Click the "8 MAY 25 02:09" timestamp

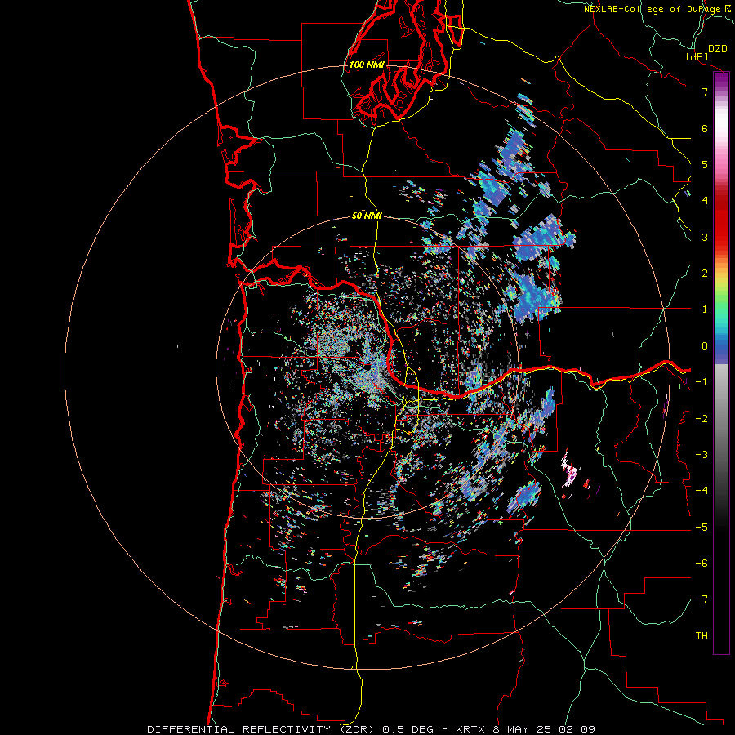click(x=544, y=729)
